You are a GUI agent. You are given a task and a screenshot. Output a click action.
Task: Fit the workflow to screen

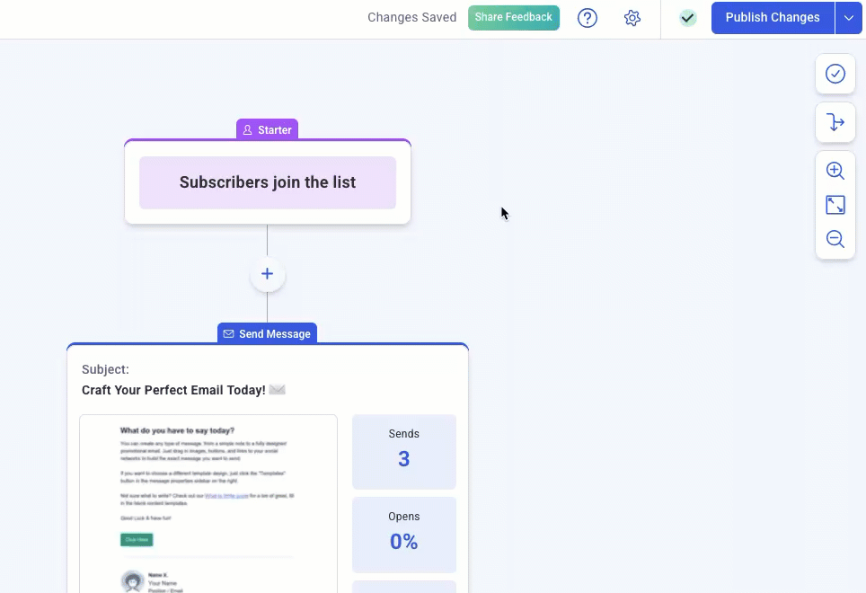835,205
